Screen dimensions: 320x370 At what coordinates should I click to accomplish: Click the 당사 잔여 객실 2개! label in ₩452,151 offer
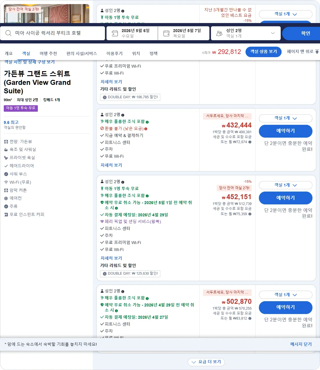[x=234, y=188]
